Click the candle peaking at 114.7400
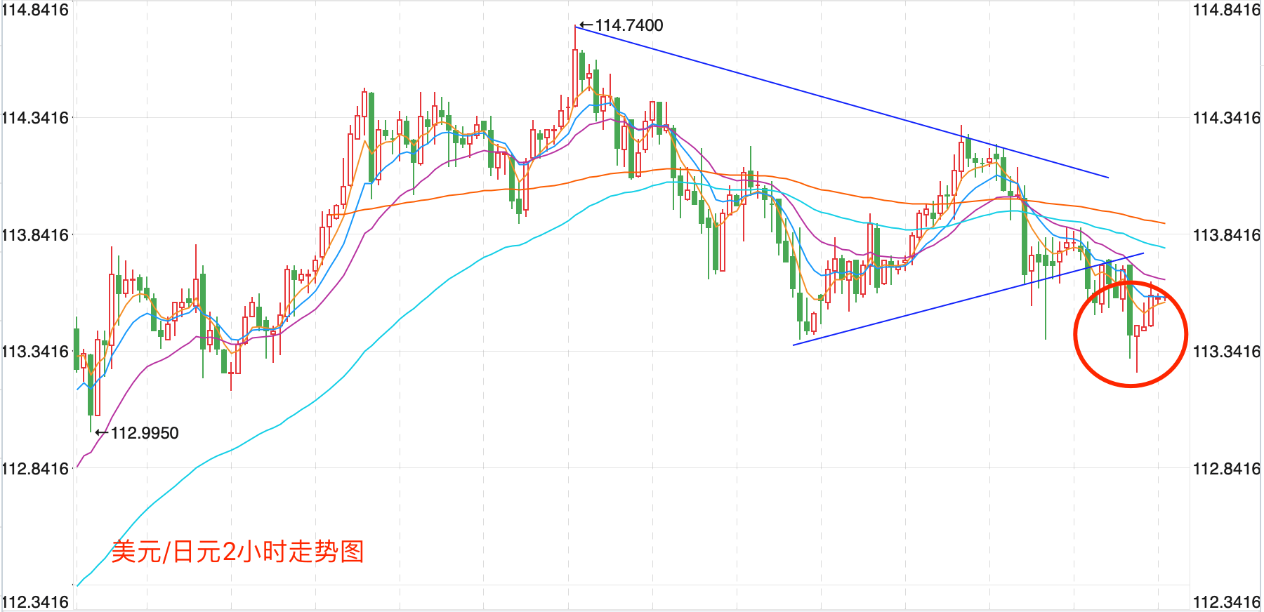1264x612 pixels. [575, 67]
